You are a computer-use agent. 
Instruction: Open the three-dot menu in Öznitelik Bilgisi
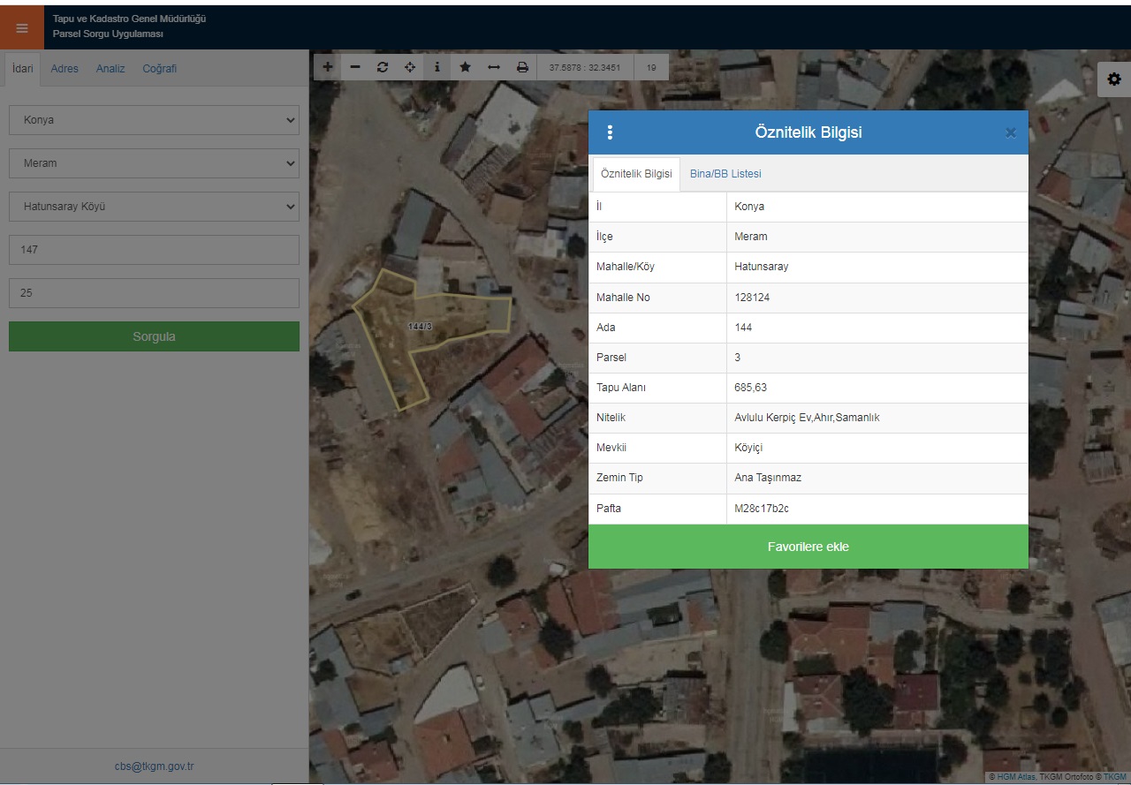click(610, 132)
